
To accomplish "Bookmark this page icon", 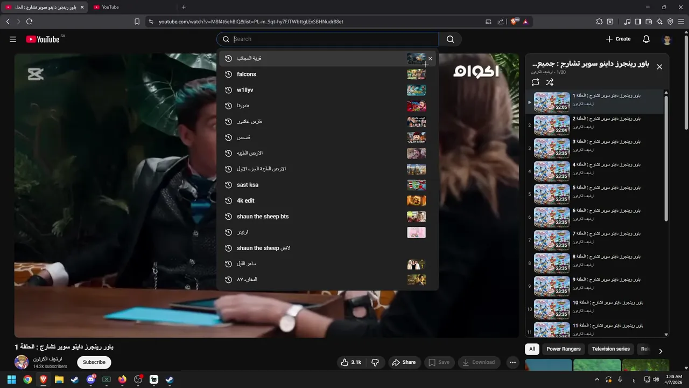I will 137,22.
